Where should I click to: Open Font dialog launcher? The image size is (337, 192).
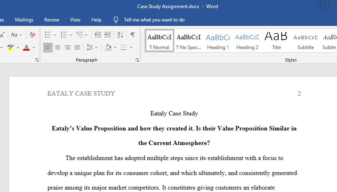[x=37, y=60]
